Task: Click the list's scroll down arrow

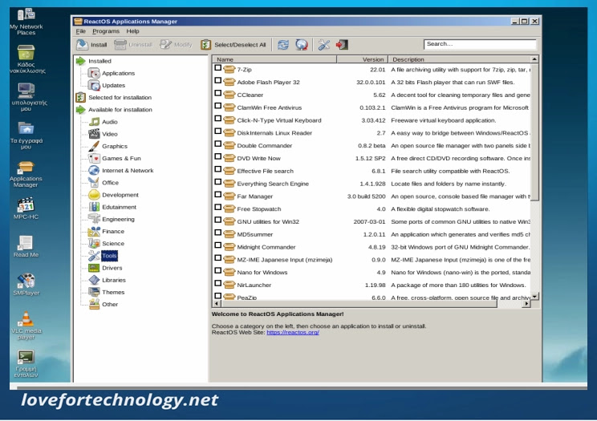Action: pyautogui.click(x=534, y=296)
